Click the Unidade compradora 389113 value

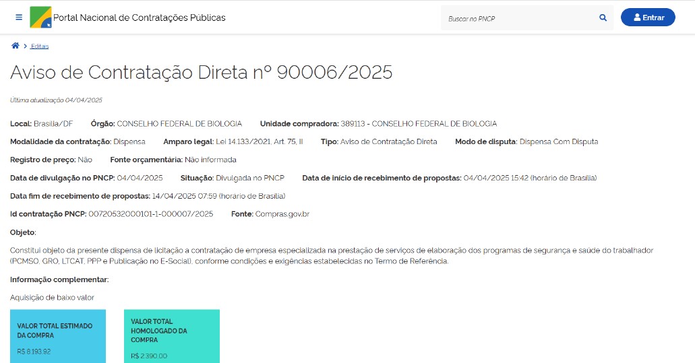pos(419,124)
